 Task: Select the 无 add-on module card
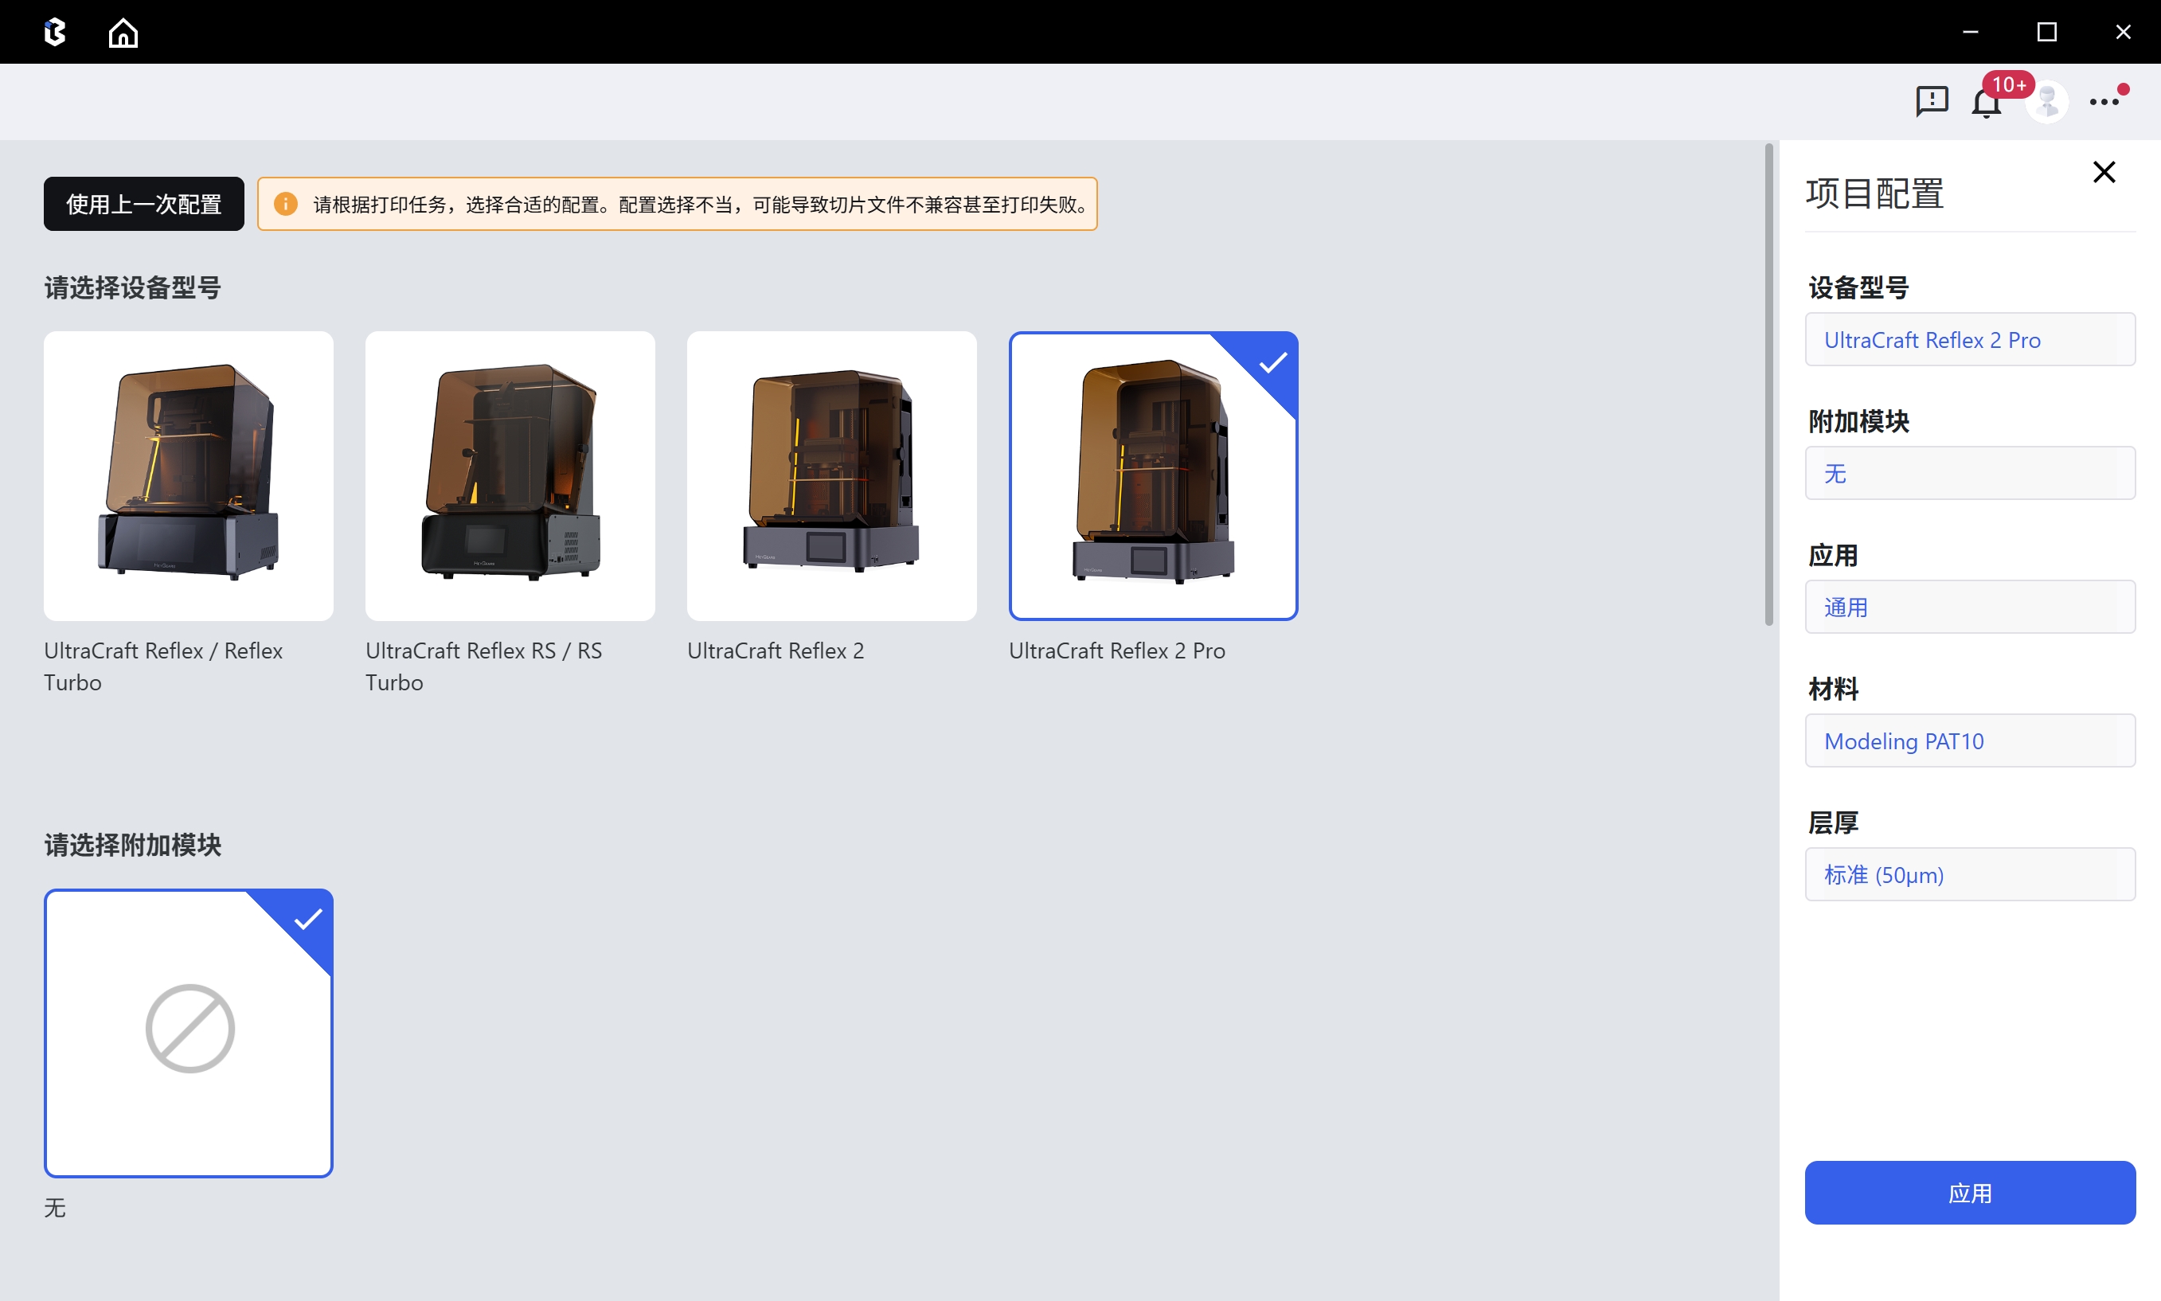(189, 1033)
